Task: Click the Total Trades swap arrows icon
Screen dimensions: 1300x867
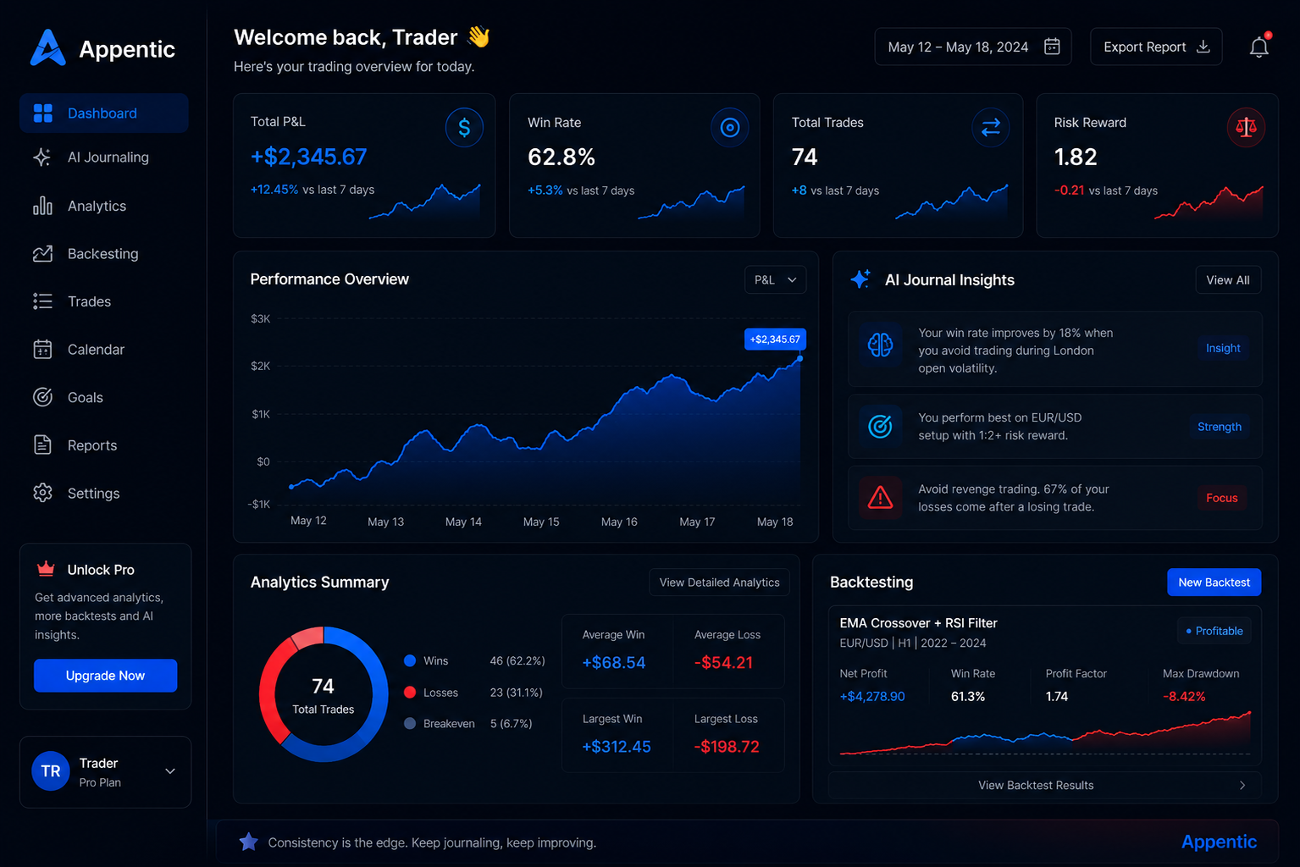Action: tap(991, 128)
